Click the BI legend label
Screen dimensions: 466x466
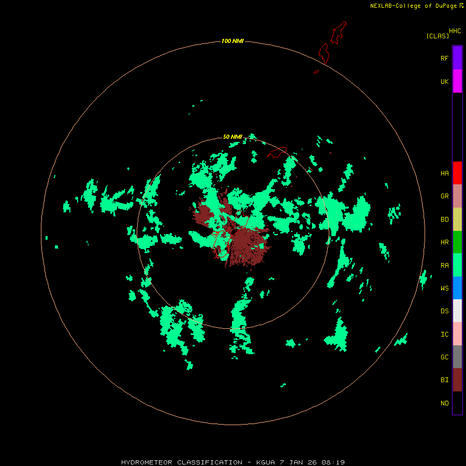tap(444, 380)
